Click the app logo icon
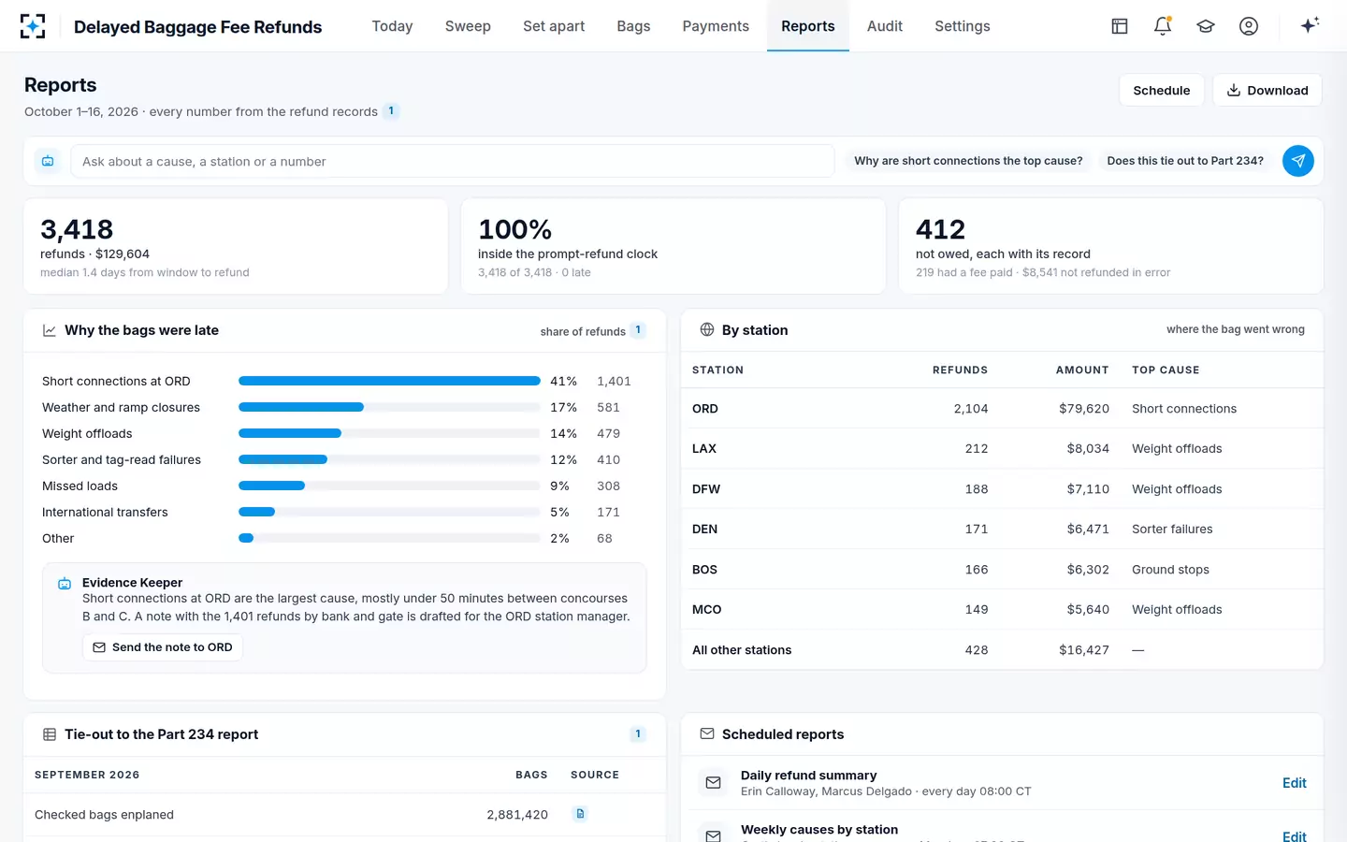Viewport: 1347px width, 842px height. (33, 26)
